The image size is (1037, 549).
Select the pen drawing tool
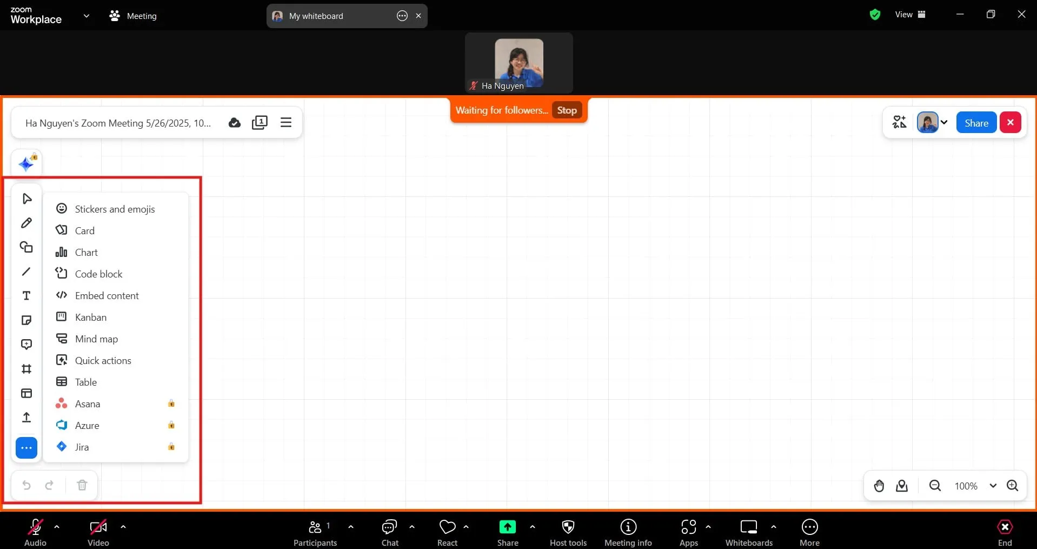(26, 223)
